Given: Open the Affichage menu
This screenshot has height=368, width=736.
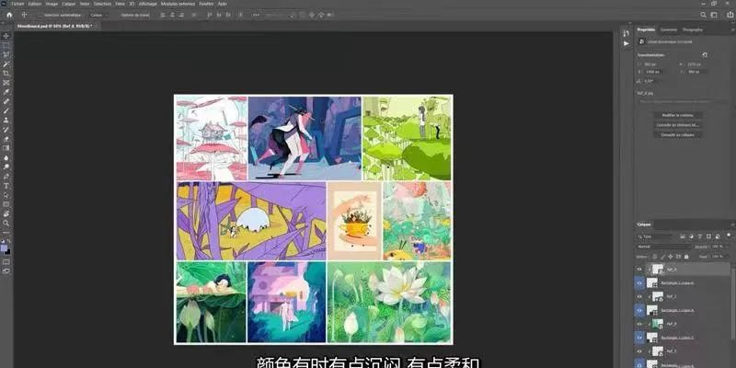Looking at the screenshot, I should (147, 4).
